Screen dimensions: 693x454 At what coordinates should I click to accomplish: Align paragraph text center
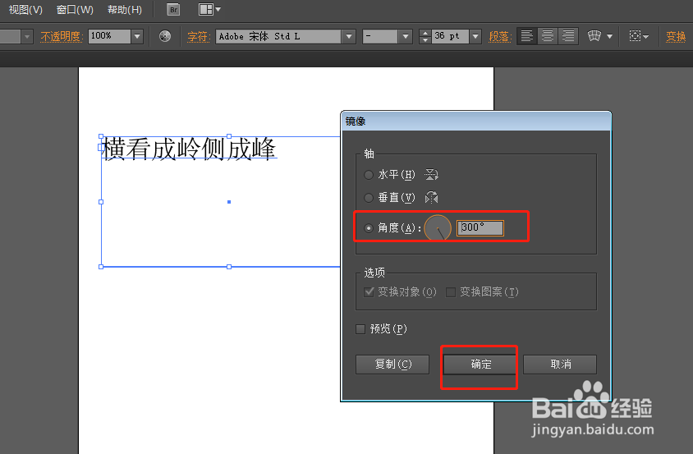tap(547, 36)
